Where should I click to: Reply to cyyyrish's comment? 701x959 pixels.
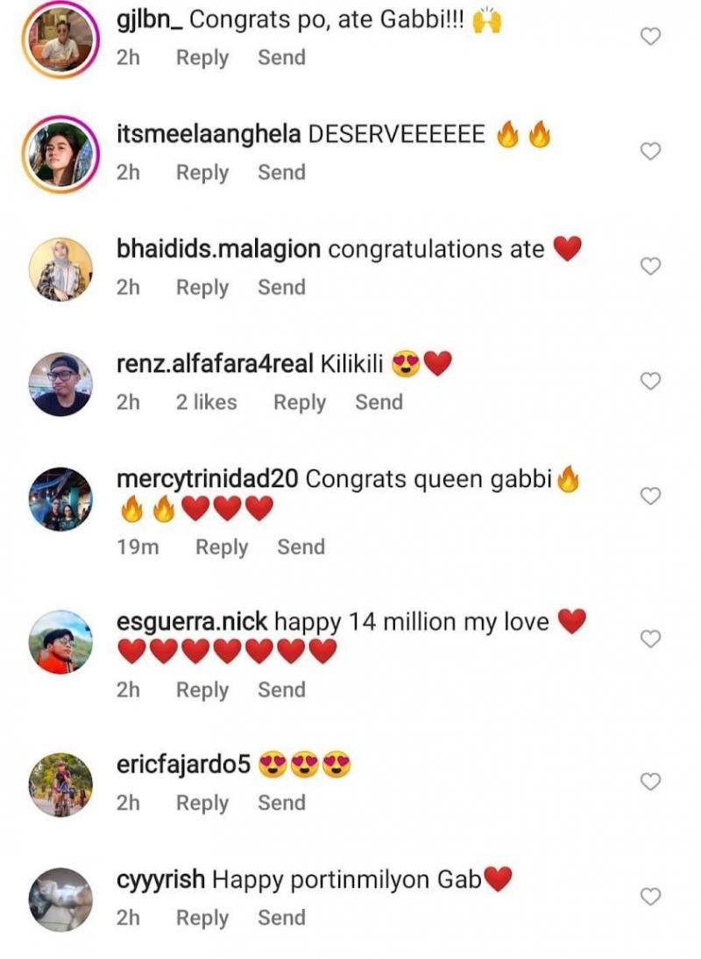(202, 919)
